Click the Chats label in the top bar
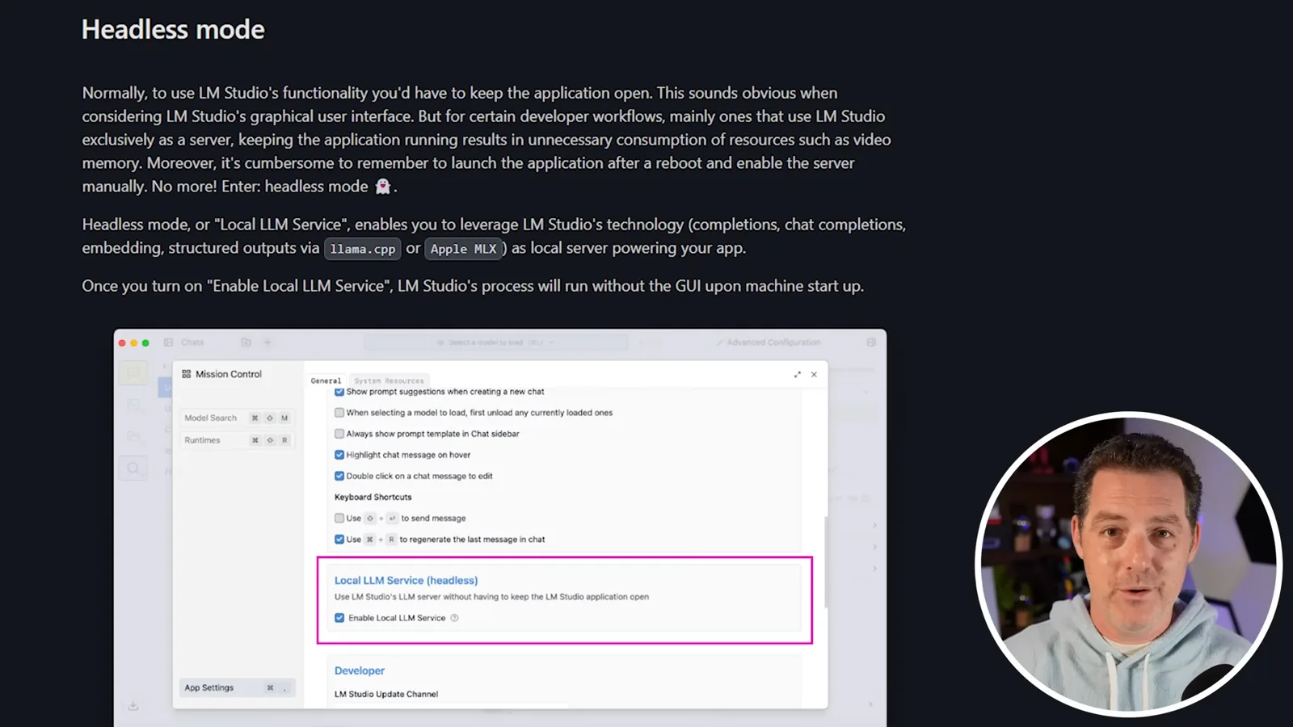Image resolution: width=1293 pixels, height=727 pixels. point(192,342)
